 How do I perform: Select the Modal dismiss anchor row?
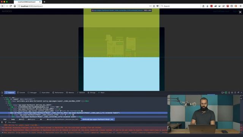[84, 115]
